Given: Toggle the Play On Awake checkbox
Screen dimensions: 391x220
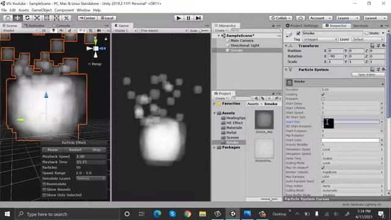Looking at the screenshot, I should point(323,167).
